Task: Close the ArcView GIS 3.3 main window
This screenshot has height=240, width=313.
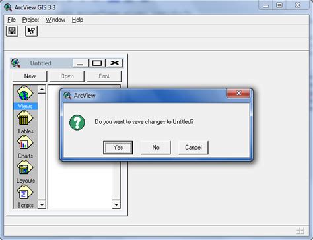Action: (298, 5)
